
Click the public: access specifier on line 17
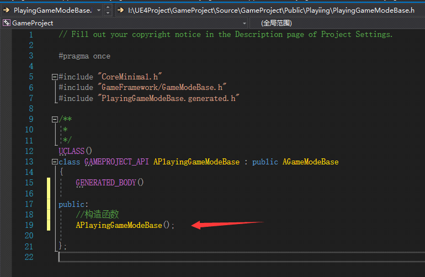[73, 204]
